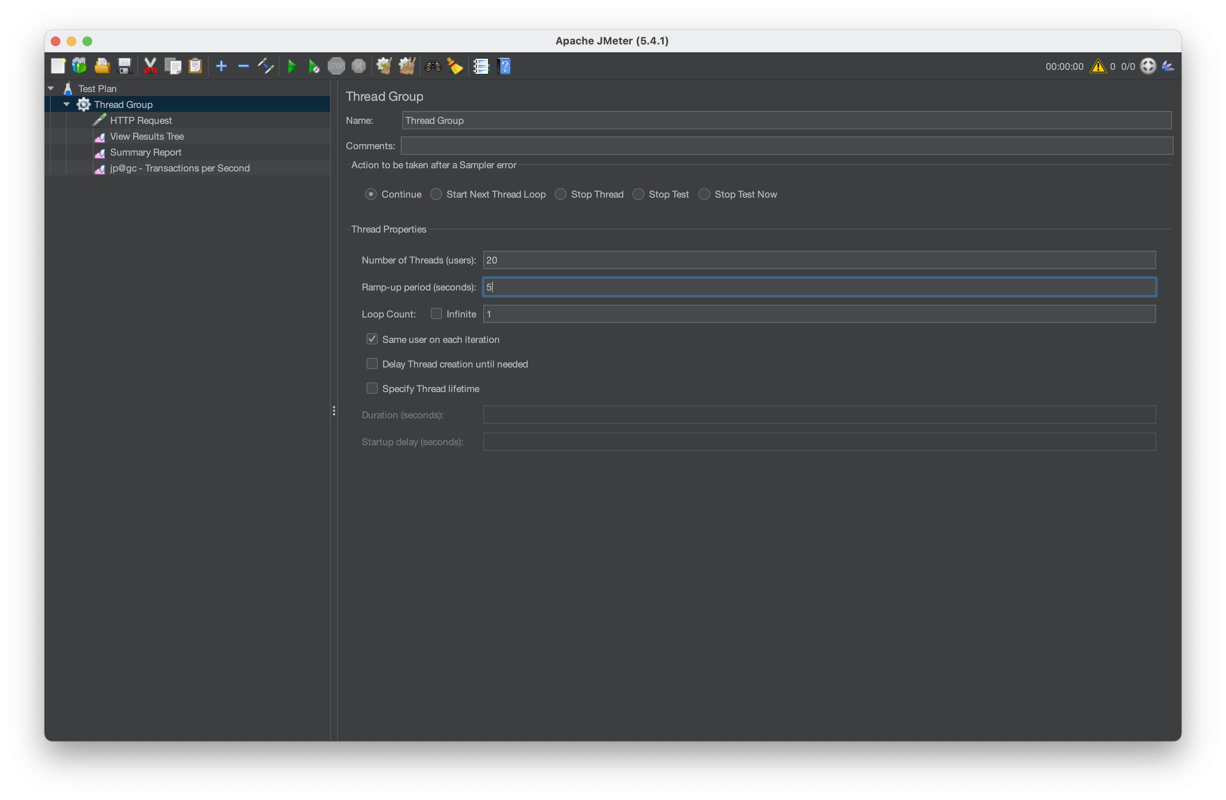The height and width of the screenshot is (800, 1226).
Task: Click the Shutdown test icon
Action: pyautogui.click(x=359, y=66)
